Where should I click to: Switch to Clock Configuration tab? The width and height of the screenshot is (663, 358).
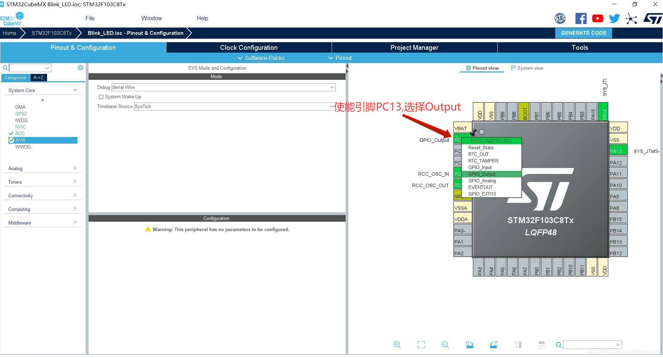coord(249,47)
